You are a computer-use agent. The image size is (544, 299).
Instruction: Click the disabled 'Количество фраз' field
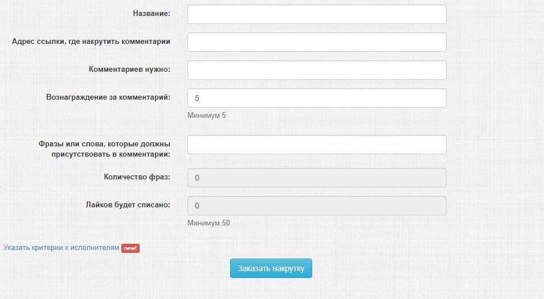click(317, 178)
